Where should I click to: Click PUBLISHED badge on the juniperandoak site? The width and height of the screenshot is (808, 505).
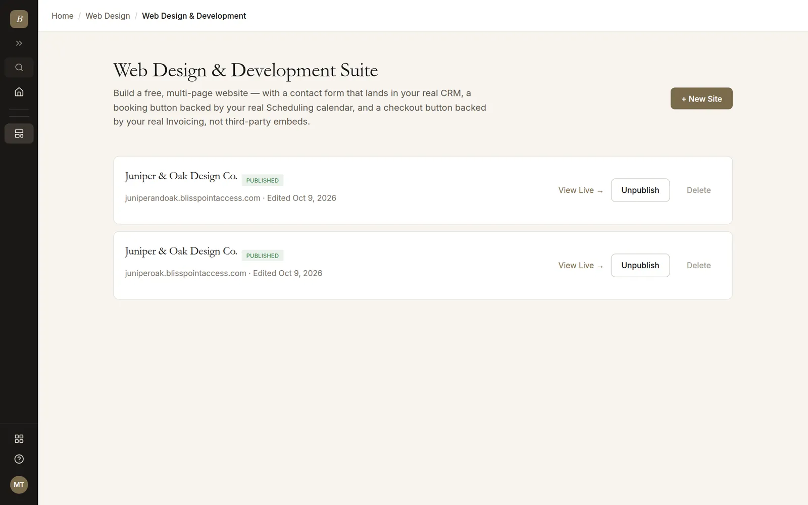(263, 180)
